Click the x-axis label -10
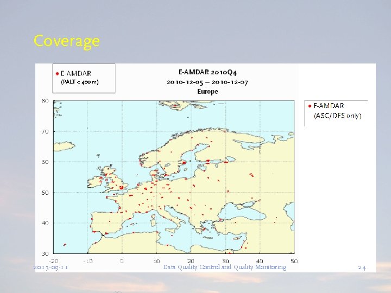The image size is (391, 293). pyautogui.click(x=87, y=261)
